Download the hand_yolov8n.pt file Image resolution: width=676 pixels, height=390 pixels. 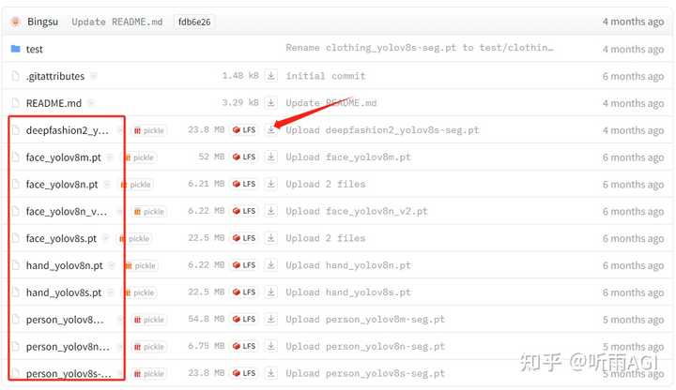(x=270, y=265)
